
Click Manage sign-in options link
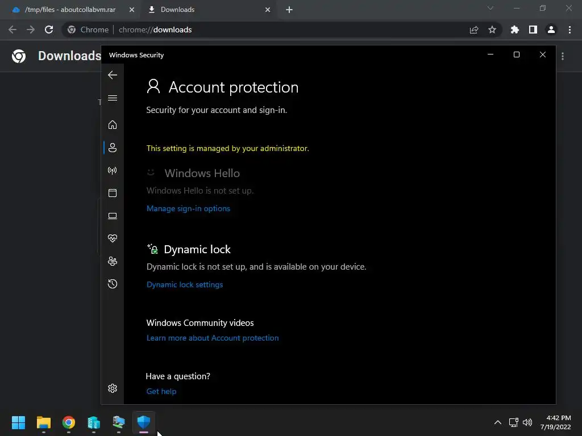click(188, 208)
